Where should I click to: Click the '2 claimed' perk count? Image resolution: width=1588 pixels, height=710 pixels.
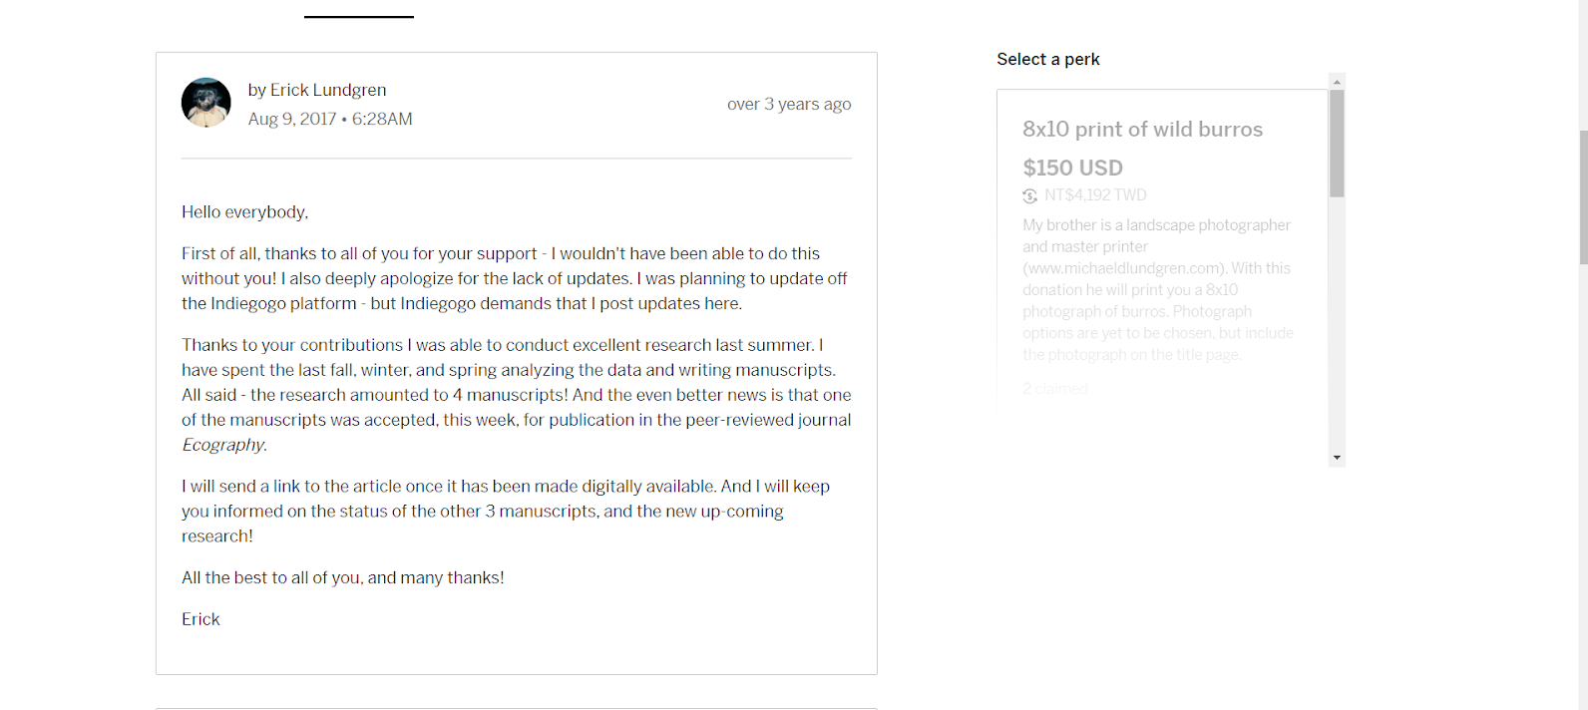[1054, 388]
